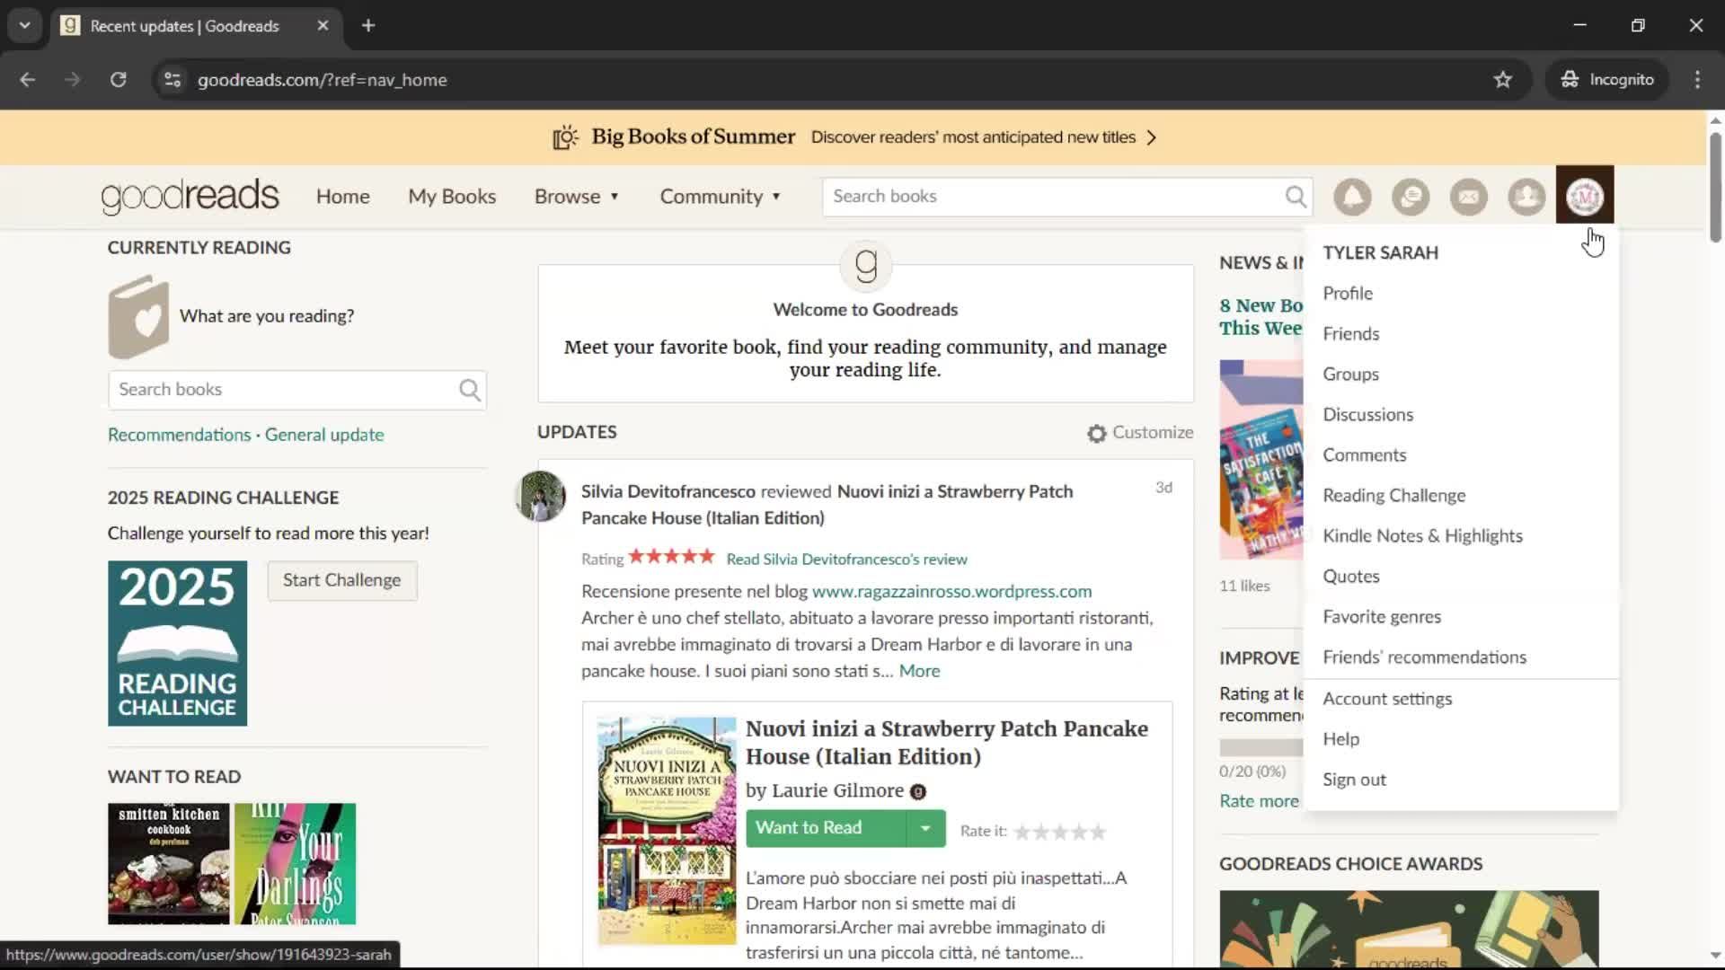The image size is (1725, 970).
Task: Click the Customize gear icon
Action: (x=1096, y=433)
